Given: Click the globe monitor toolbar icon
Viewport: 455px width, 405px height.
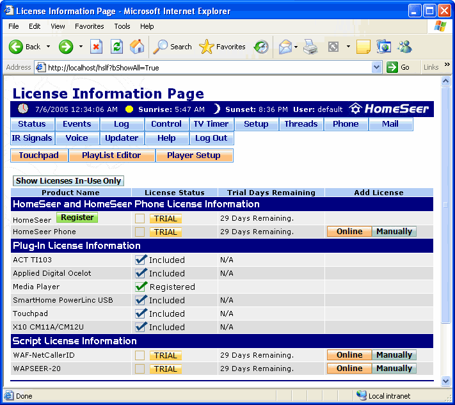Looking at the screenshot, I should tap(383, 47).
